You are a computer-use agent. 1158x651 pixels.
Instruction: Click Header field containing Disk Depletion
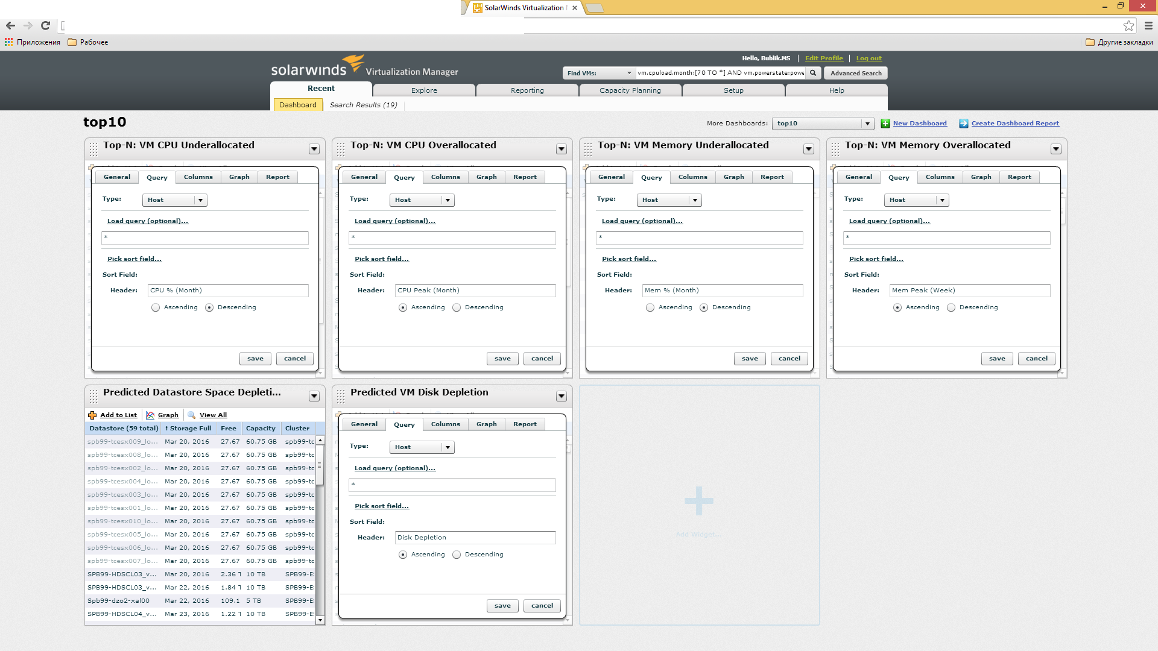click(x=475, y=538)
